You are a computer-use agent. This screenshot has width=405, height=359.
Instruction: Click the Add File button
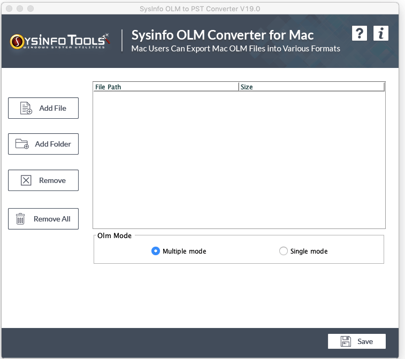[43, 108]
